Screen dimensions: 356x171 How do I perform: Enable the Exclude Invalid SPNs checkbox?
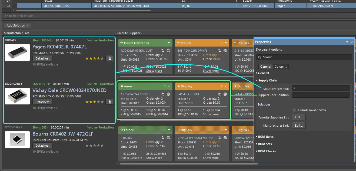[x=294, y=110]
